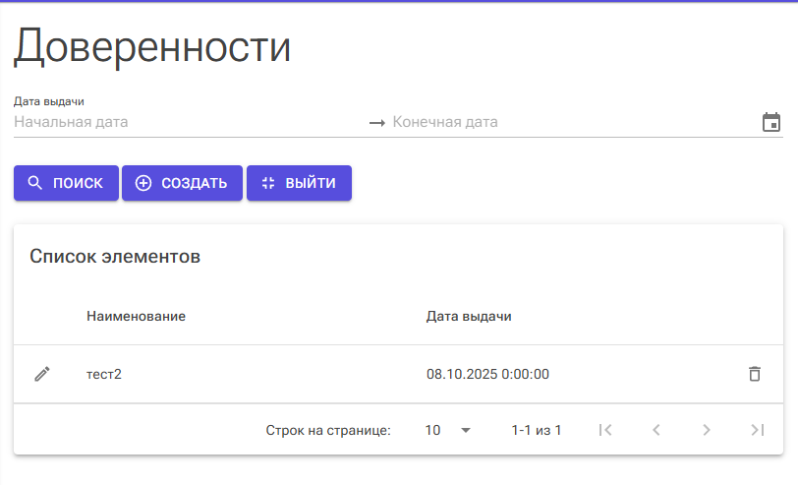Click the pencil edit icon for тест2

pos(41,374)
